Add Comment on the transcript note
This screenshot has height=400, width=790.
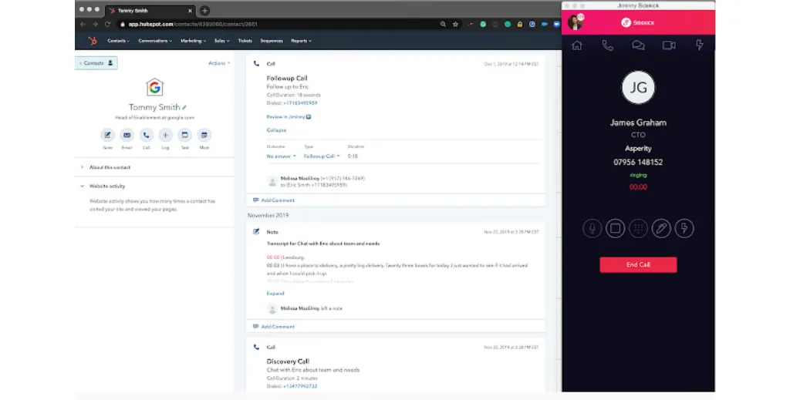(274, 327)
